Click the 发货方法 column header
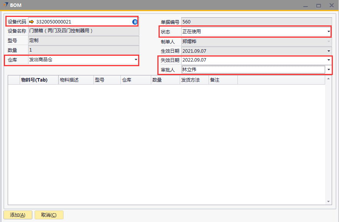Image resolution: width=339 pixels, height=222 pixels. (x=194, y=80)
